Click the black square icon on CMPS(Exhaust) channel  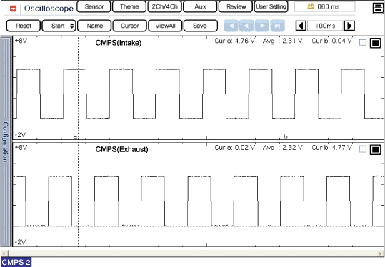375,149
